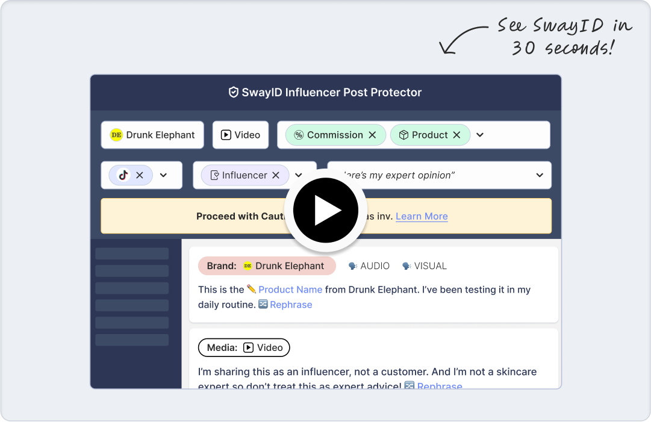Screen dimensions: 651x422
Task: Expand the Influencer role dropdown
Action: [299, 175]
